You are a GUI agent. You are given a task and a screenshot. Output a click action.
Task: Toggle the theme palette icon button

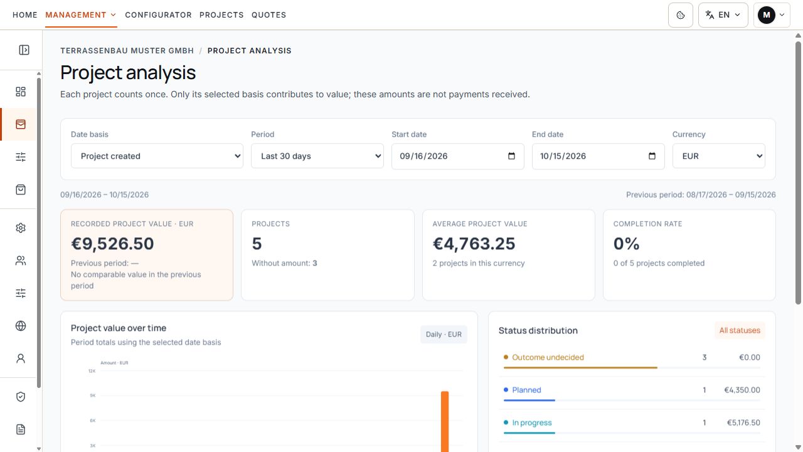[681, 15]
